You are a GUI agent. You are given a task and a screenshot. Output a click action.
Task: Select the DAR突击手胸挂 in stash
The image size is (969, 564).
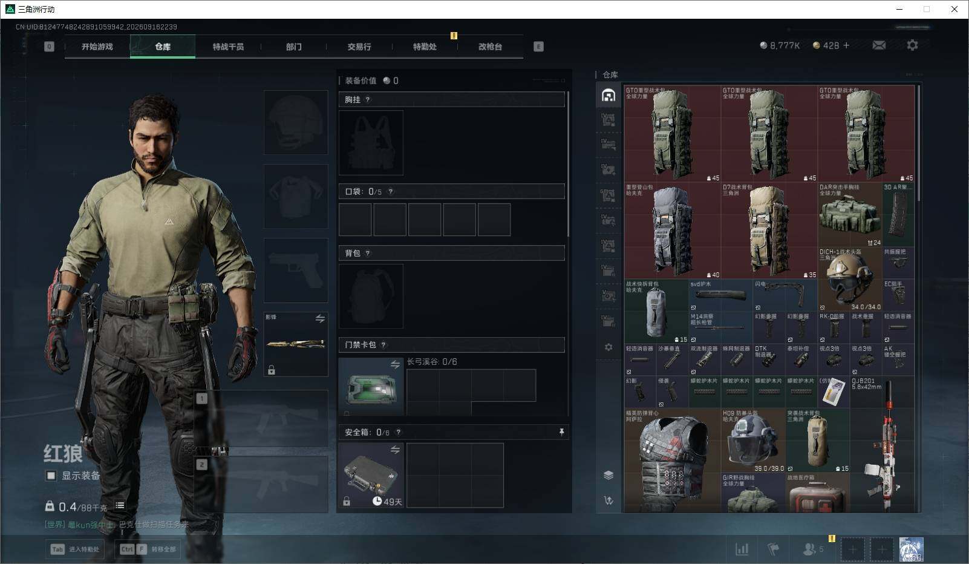[850, 215]
